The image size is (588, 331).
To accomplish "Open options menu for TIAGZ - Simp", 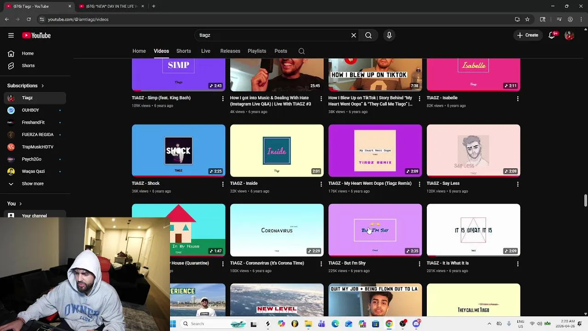I will (223, 98).
